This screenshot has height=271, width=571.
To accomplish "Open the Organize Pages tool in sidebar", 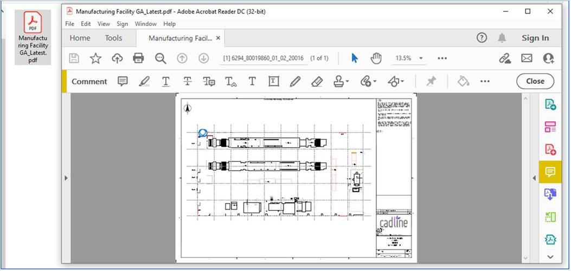I will 550,127.
